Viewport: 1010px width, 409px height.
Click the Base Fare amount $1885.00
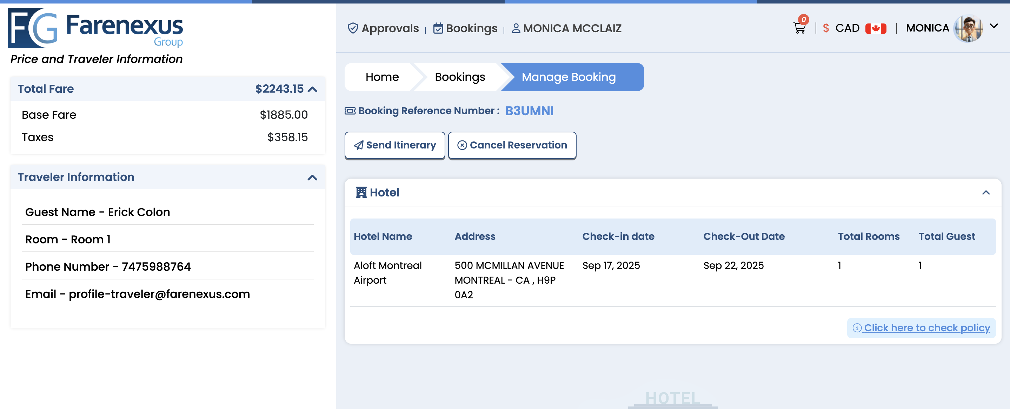(284, 115)
